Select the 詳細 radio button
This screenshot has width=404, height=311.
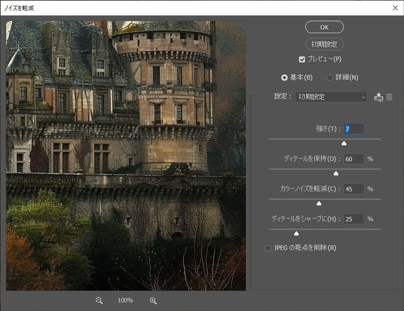[x=330, y=77]
